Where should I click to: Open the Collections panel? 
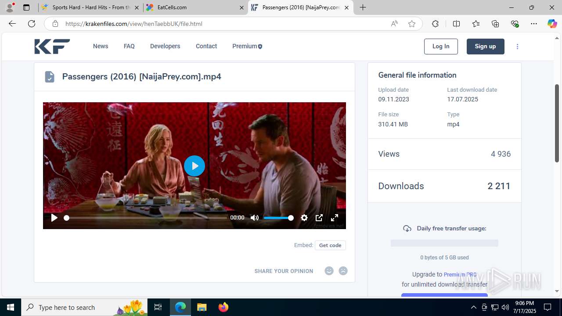point(495,24)
